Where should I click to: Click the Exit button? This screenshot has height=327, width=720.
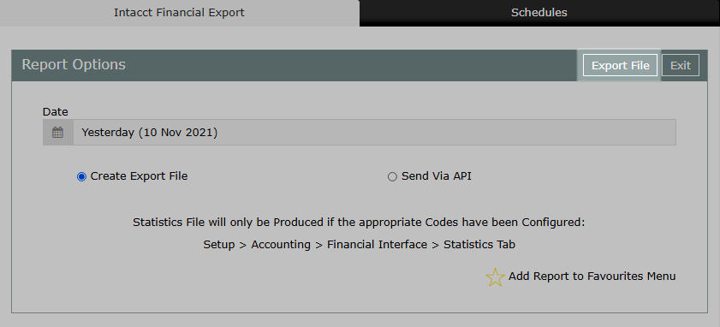click(681, 66)
